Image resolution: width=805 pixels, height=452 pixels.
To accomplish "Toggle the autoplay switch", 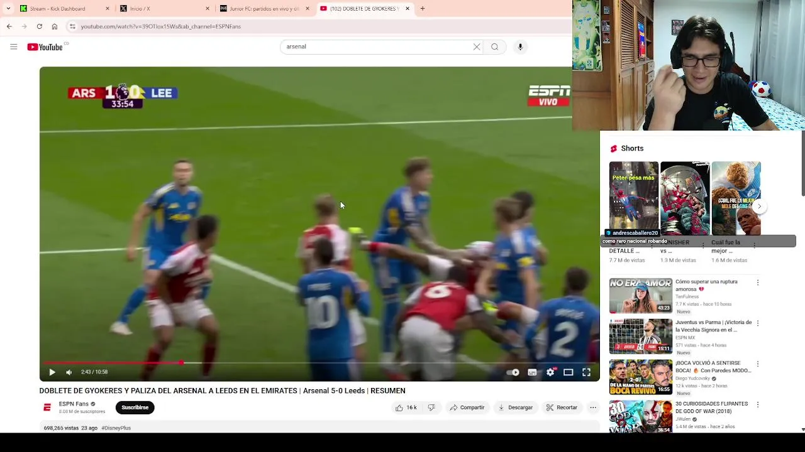I will point(514,372).
